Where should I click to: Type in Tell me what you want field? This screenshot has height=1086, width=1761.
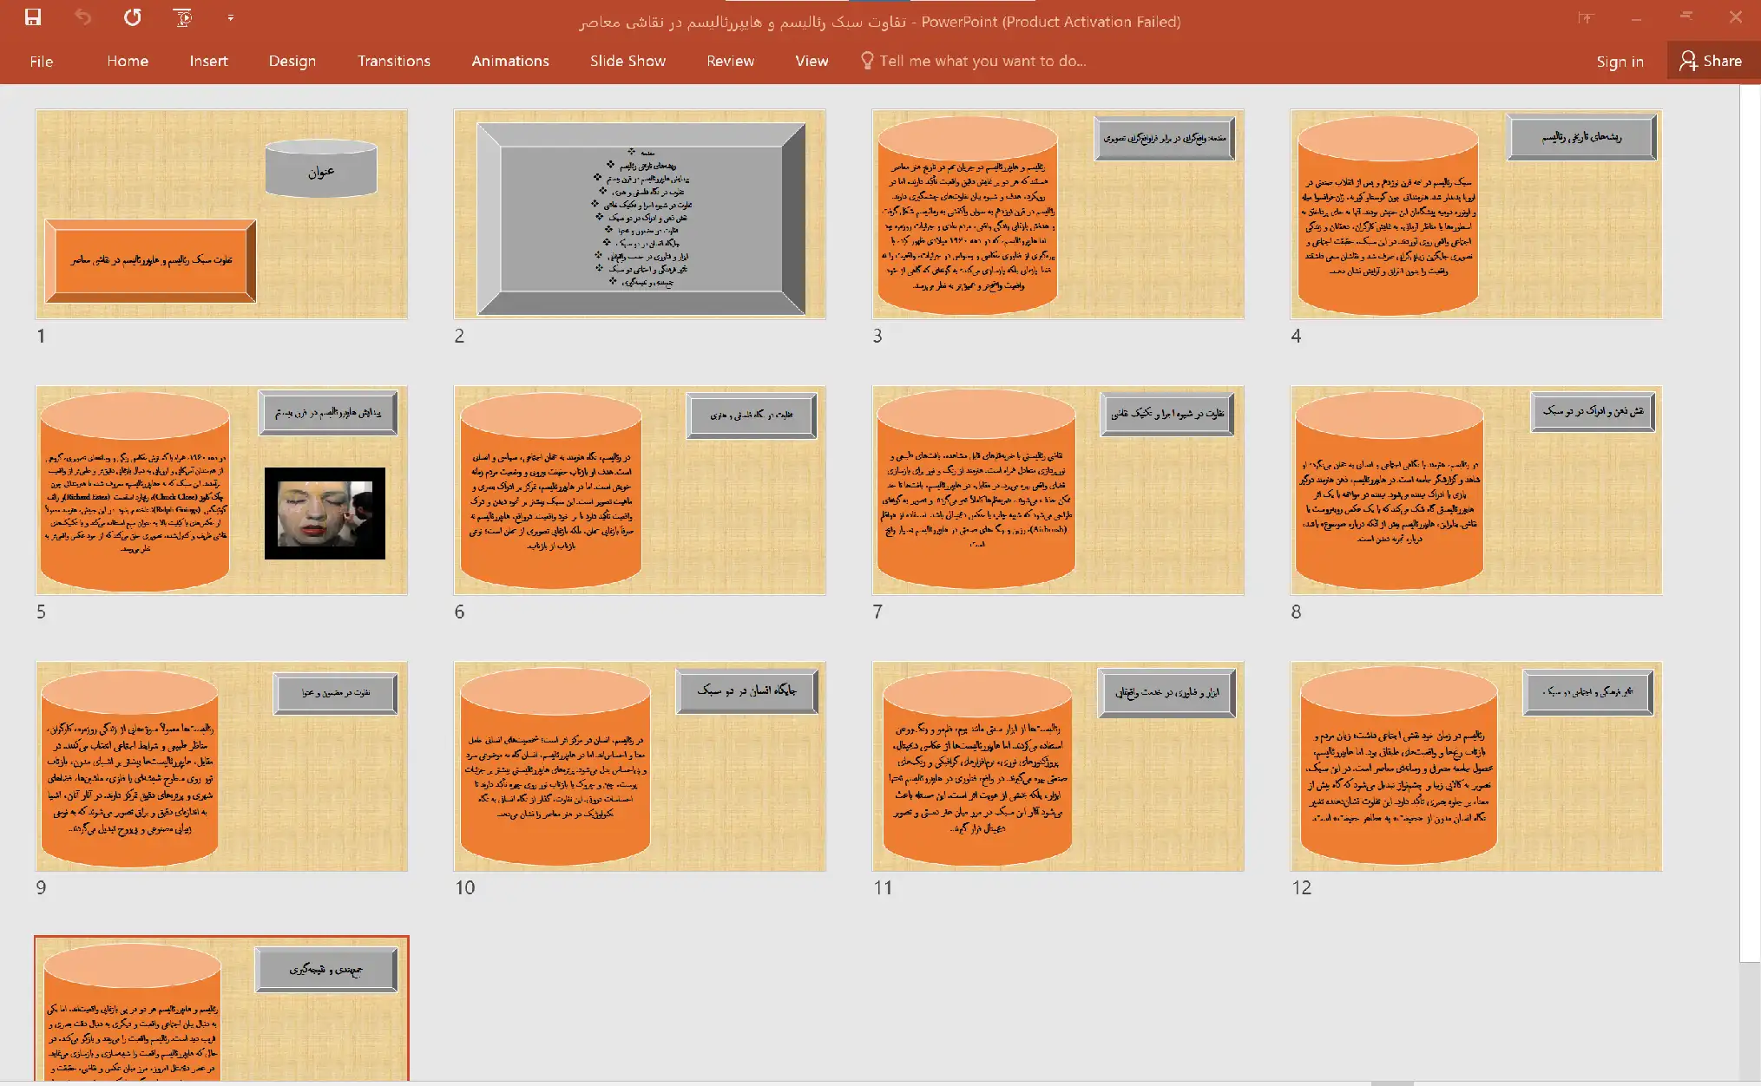click(982, 61)
